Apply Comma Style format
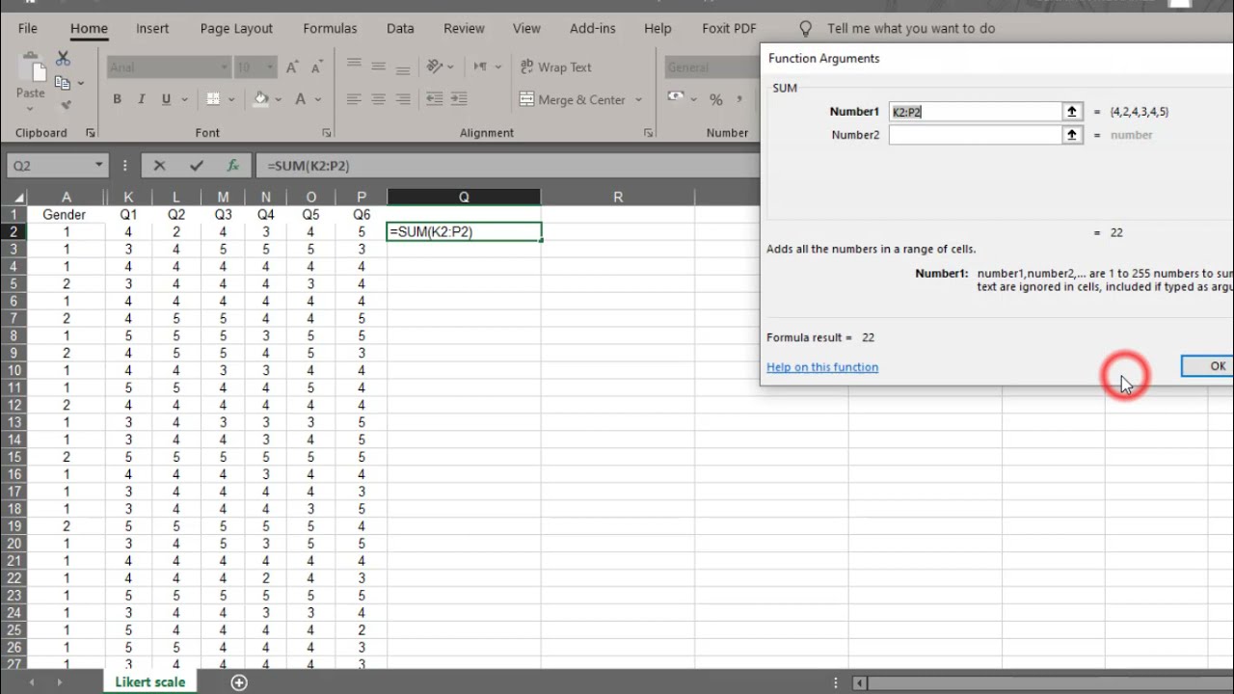 (x=740, y=99)
